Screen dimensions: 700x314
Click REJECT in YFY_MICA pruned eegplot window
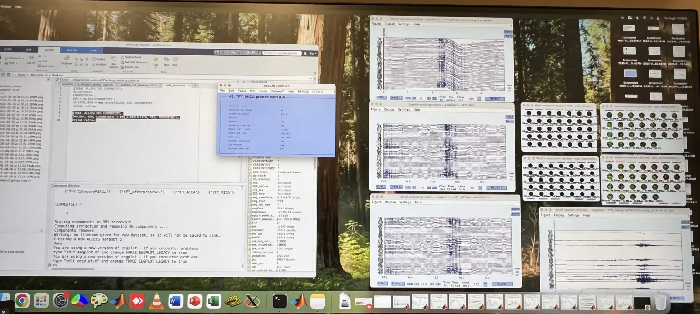(502, 284)
